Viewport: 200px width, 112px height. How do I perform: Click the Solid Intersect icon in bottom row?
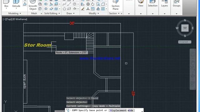[46, 9]
